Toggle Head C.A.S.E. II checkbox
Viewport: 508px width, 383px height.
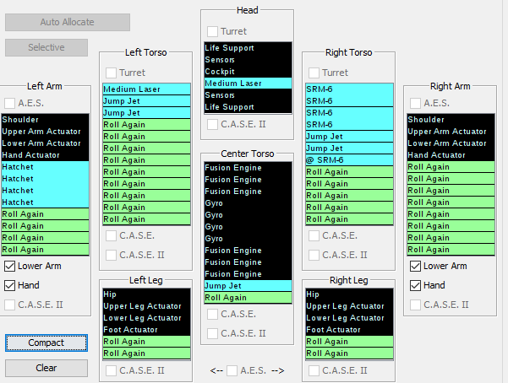(212, 125)
